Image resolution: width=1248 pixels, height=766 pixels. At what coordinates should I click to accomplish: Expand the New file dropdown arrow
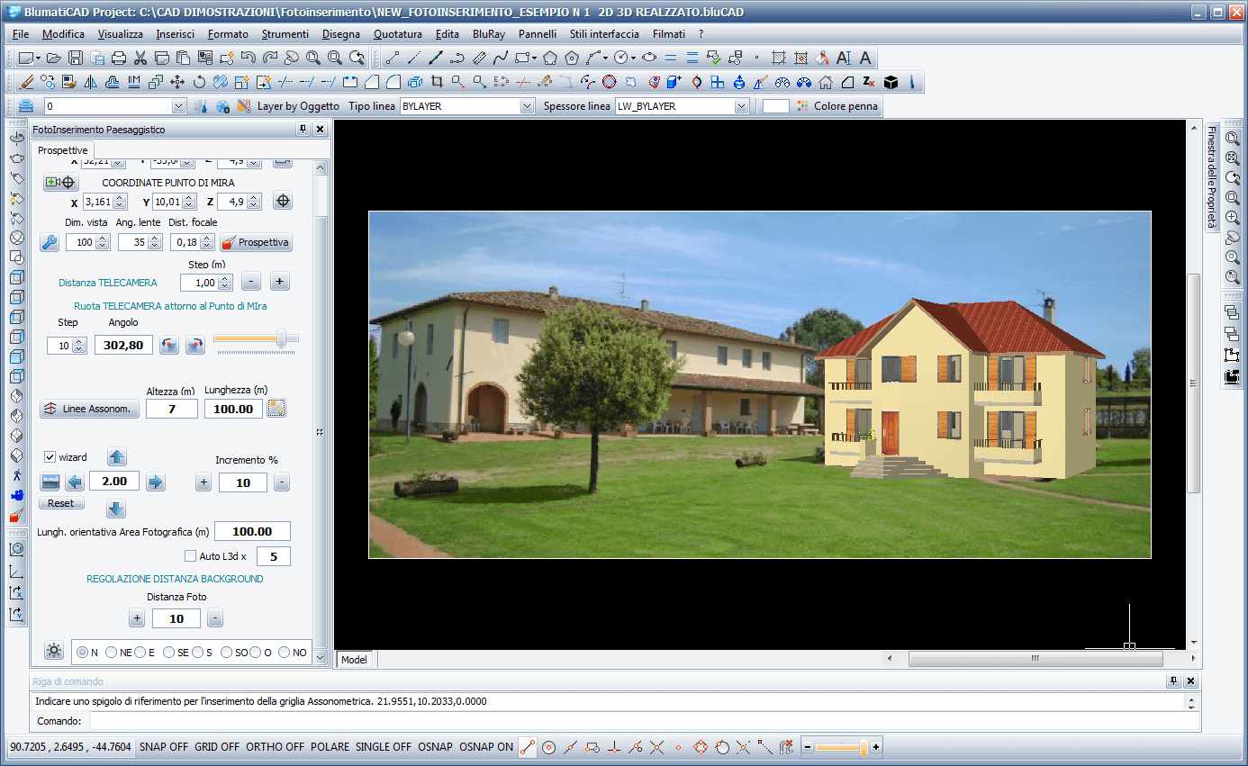[x=39, y=59]
